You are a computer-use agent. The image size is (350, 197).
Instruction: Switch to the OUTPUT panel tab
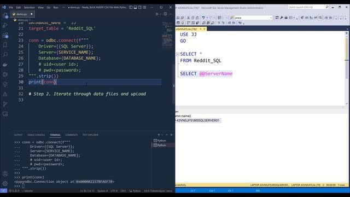[18, 135]
